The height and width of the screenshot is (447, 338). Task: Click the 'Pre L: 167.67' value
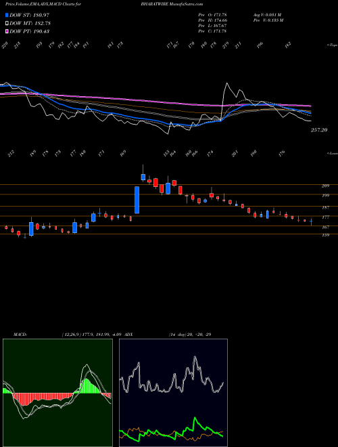coord(212,26)
